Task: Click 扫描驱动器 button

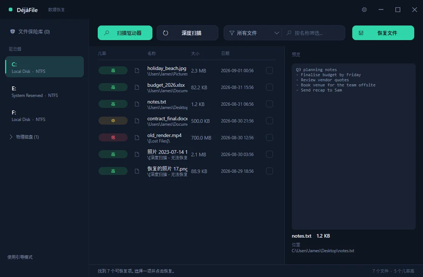Action: point(125,33)
